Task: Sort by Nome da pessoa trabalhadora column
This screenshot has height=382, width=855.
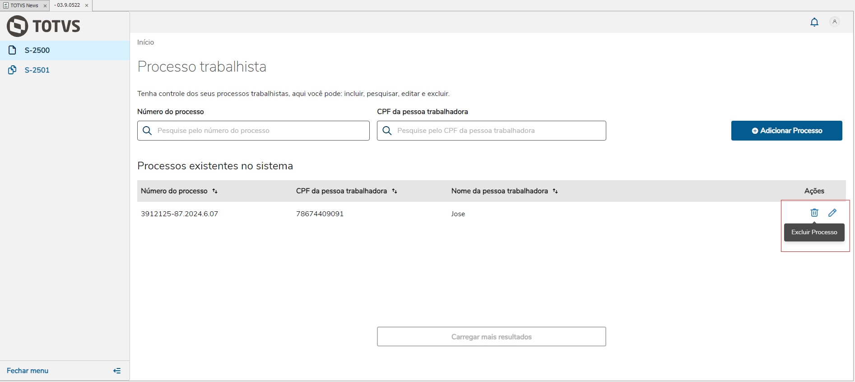Action: tap(555, 191)
